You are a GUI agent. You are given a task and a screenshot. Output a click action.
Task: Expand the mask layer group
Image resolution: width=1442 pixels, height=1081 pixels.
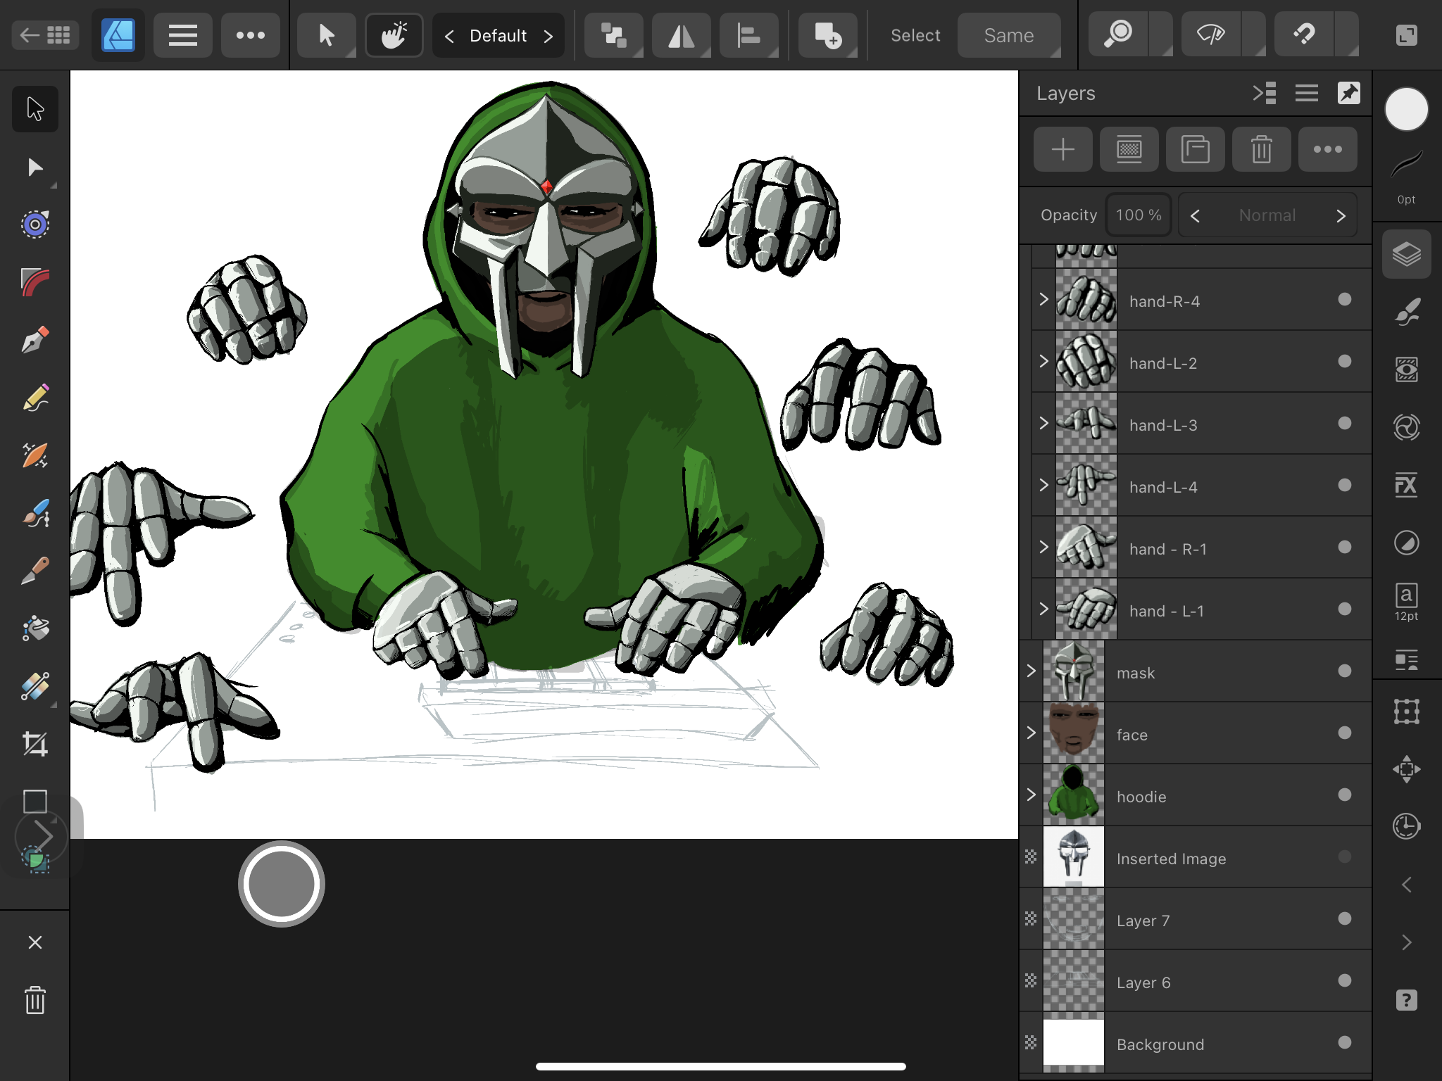[1032, 671]
